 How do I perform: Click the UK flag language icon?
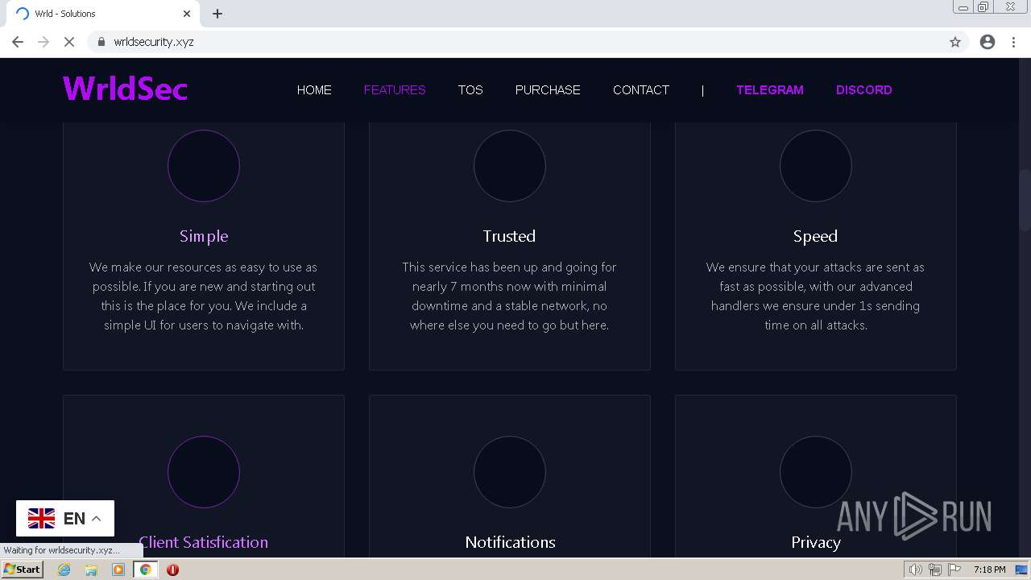coord(41,519)
